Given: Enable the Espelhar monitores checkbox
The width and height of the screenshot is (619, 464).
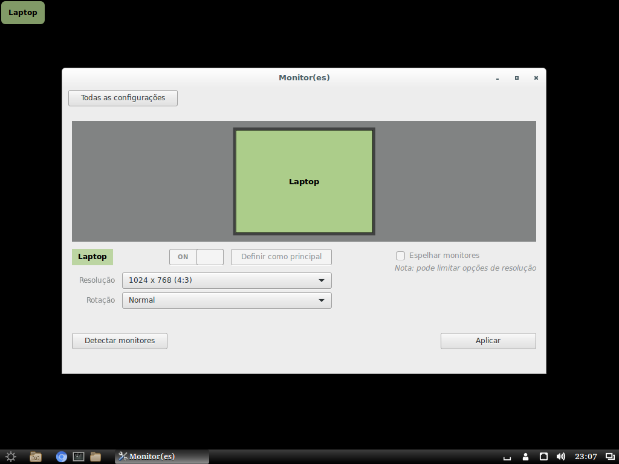Looking at the screenshot, I should click(400, 256).
